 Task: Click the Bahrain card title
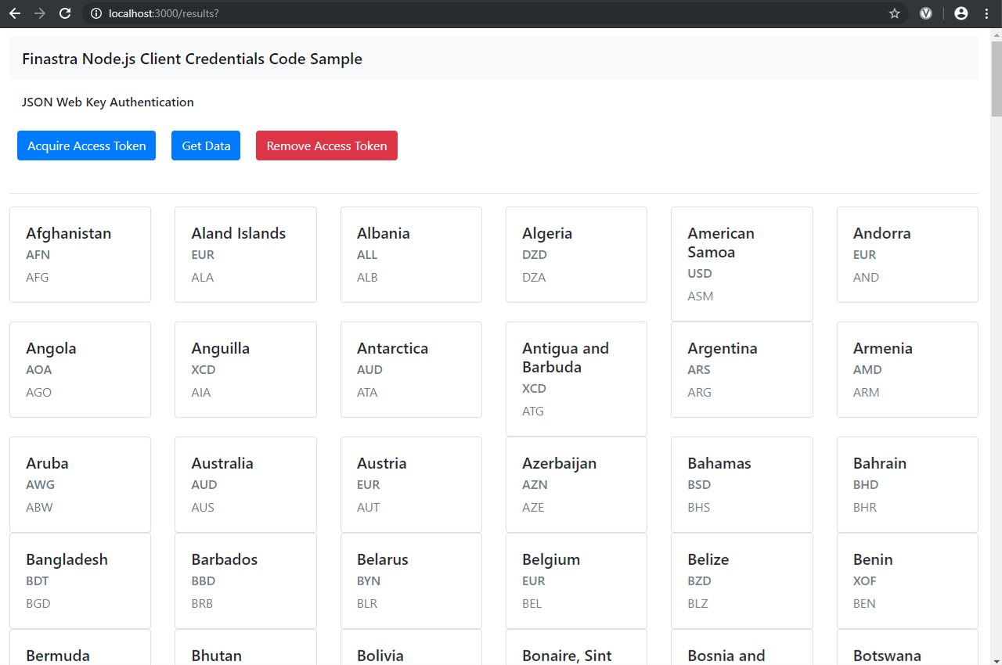point(880,463)
